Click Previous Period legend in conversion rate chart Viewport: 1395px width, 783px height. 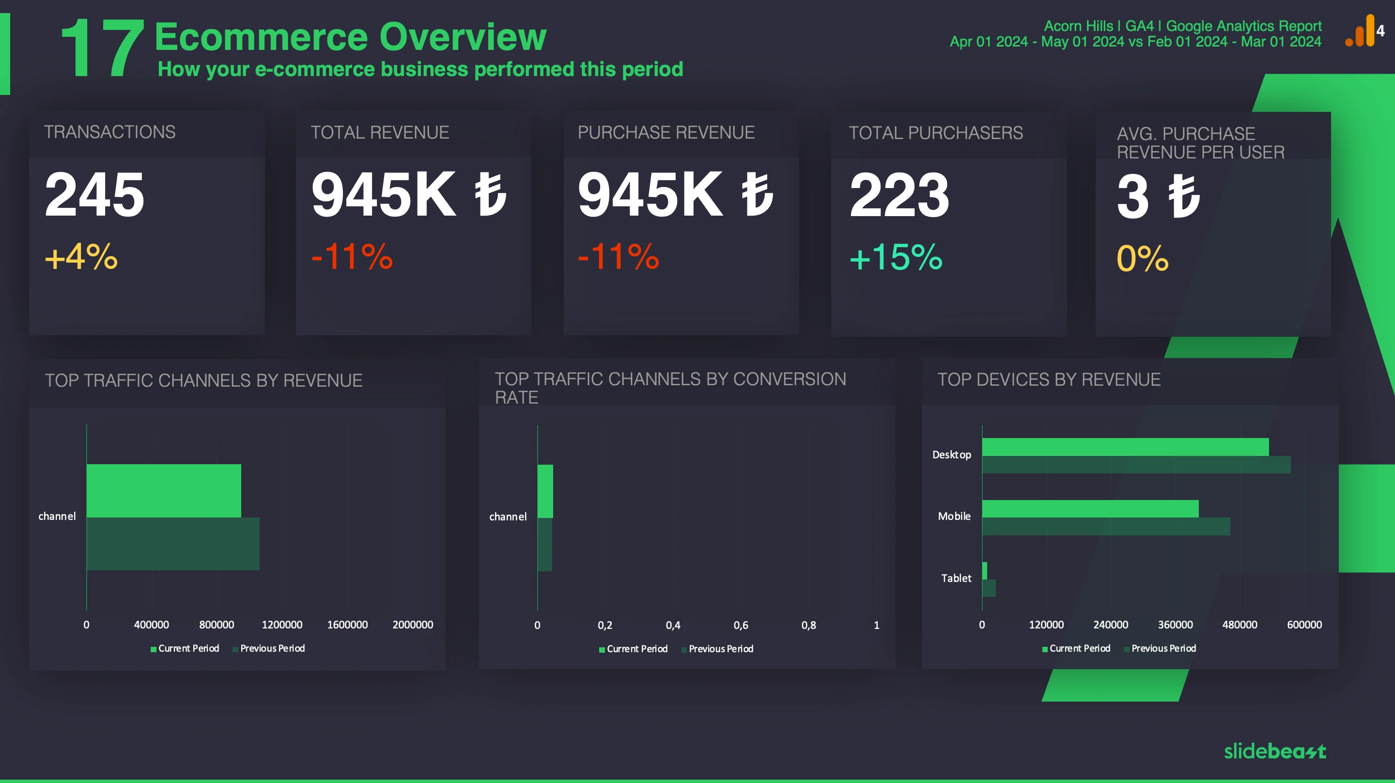pyautogui.click(x=717, y=649)
